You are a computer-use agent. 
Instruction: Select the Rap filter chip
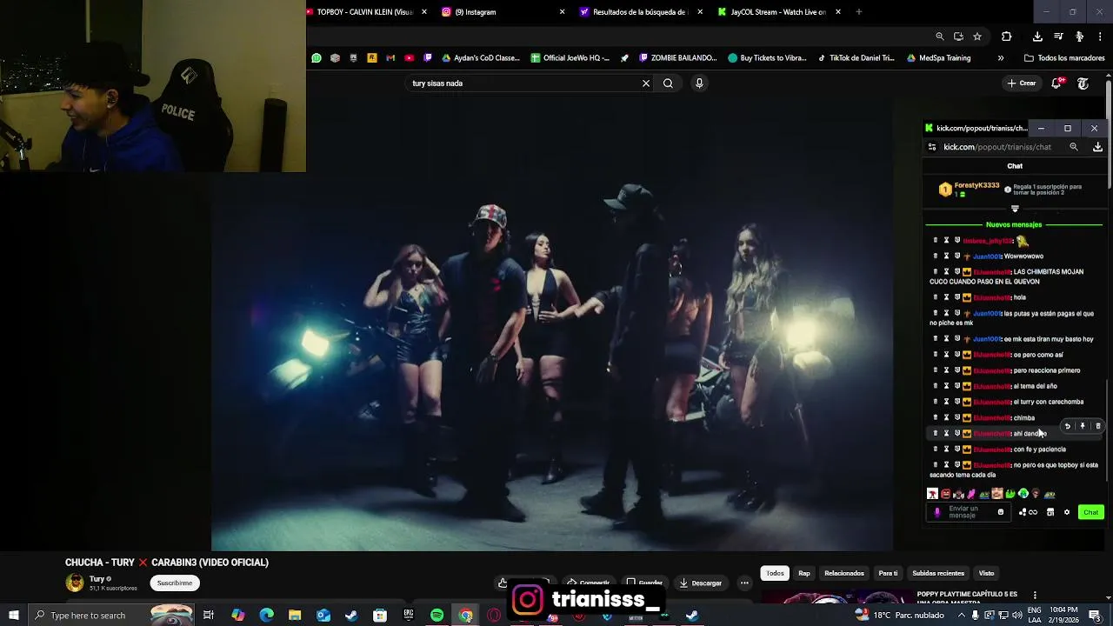click(804, 573)
